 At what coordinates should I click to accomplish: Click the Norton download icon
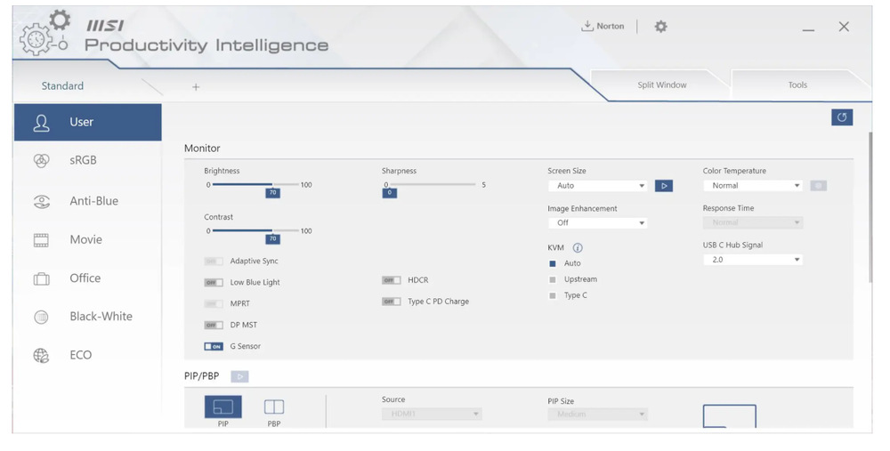pos(587,26)
